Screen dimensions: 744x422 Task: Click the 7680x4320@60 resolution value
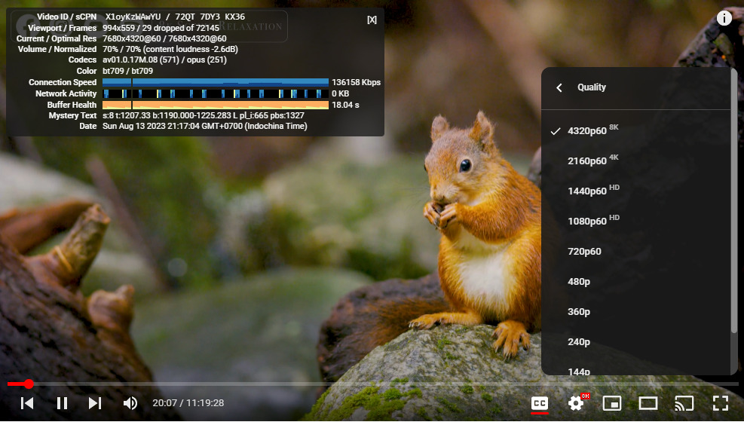click(x=164, y=38)
